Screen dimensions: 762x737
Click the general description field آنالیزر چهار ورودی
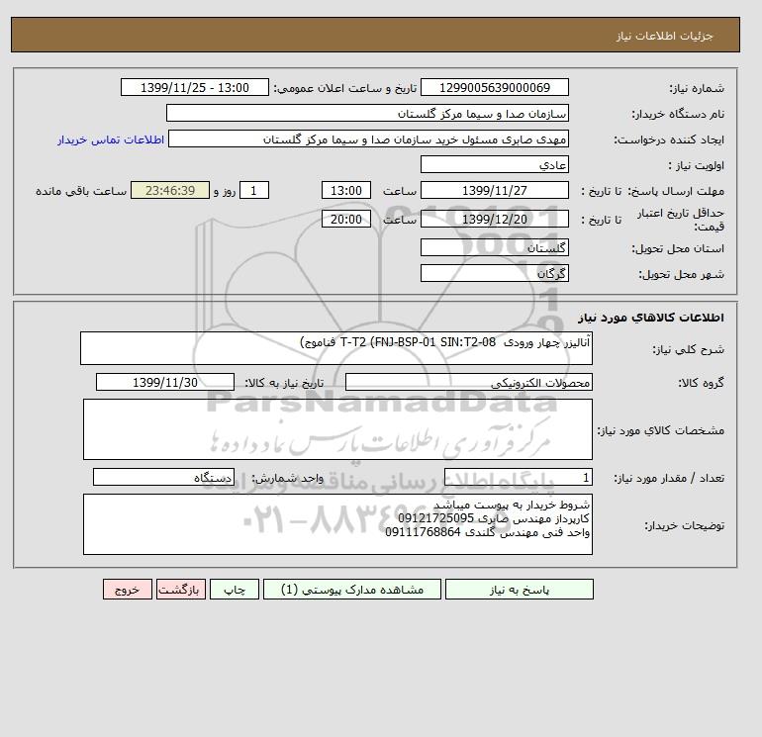pos(336,348)
